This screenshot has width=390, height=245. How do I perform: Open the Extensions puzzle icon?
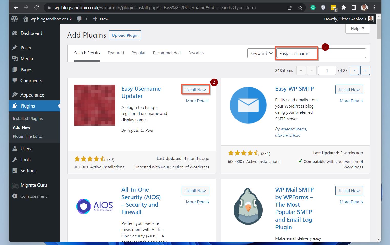[x=344, y=8]
